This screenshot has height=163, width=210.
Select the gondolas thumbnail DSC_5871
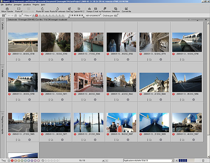(56, 122)
